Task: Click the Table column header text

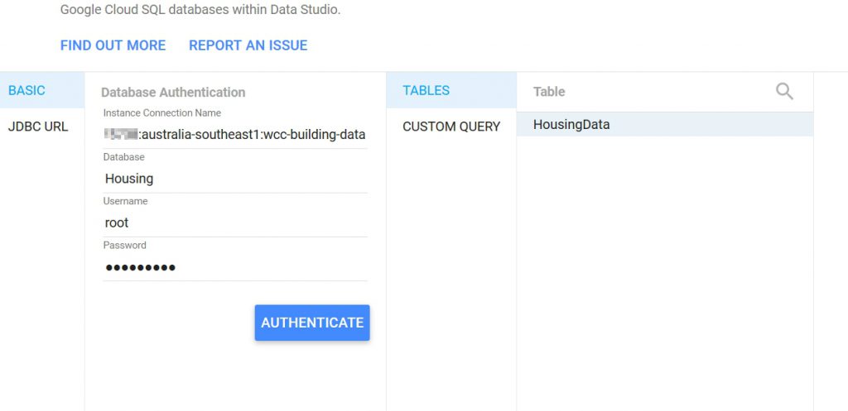Action: [x=549, y=92]
